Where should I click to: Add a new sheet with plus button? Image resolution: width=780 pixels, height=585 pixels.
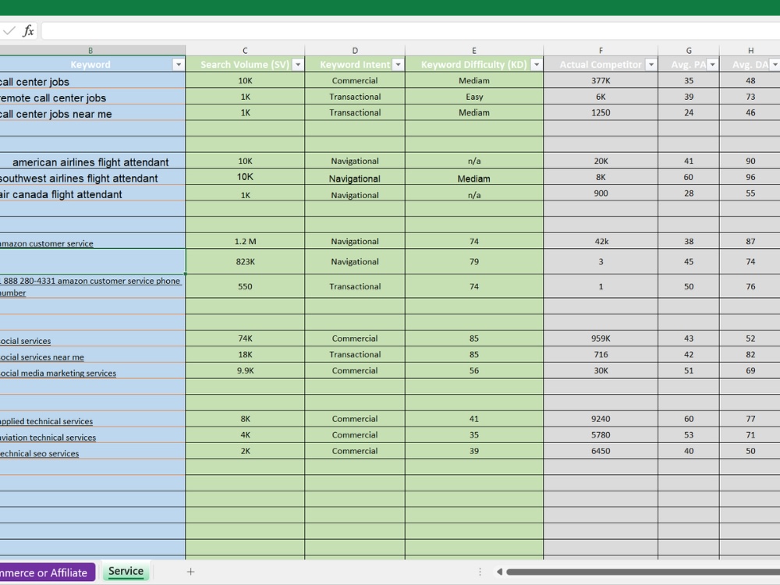tap(190, 572)
